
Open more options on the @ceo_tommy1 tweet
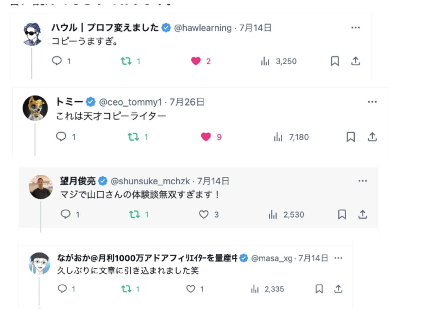[372, 102]
